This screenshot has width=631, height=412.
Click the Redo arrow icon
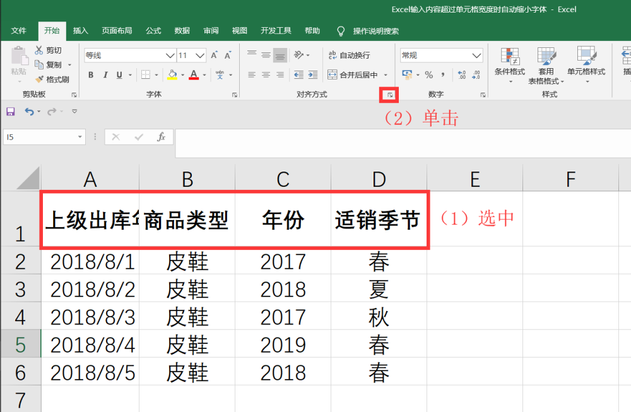(52, 112)
